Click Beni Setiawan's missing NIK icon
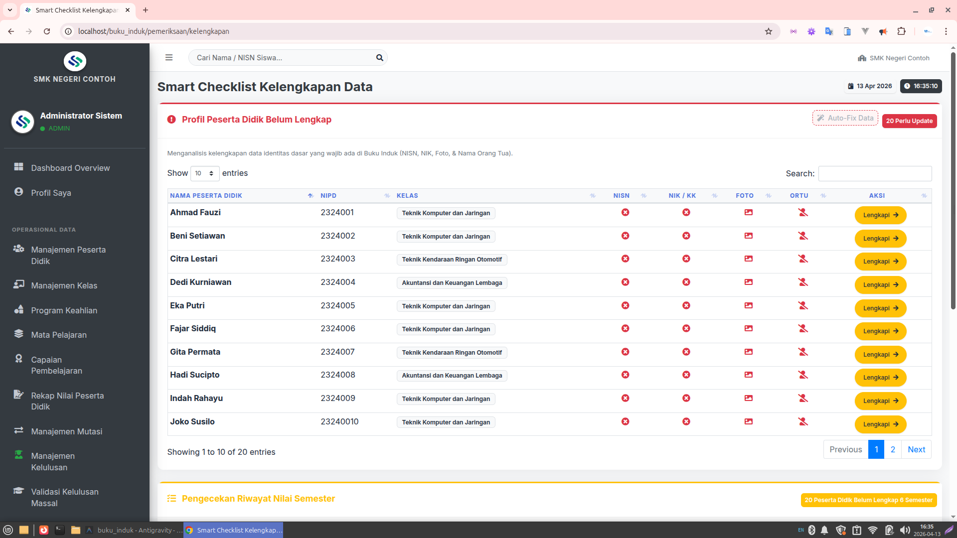 (686, 236)
